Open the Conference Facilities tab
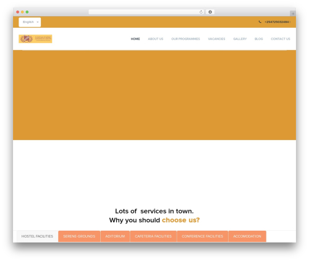Image resolution: width=309 pixels, height=261 pixels. tap(203, 236)
